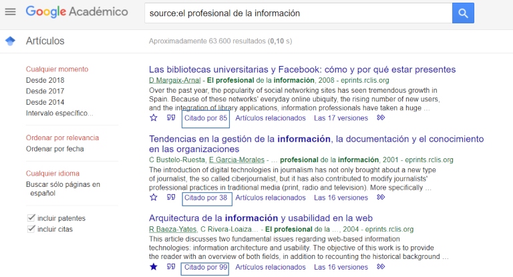
Task: Open author D Margaix-Arnal profile
Action: click(x=175, y=80)
